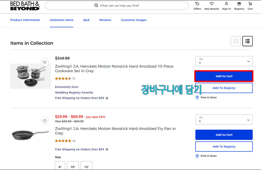Click the Wedding Registry Favorite label

(x=74, y=92)
